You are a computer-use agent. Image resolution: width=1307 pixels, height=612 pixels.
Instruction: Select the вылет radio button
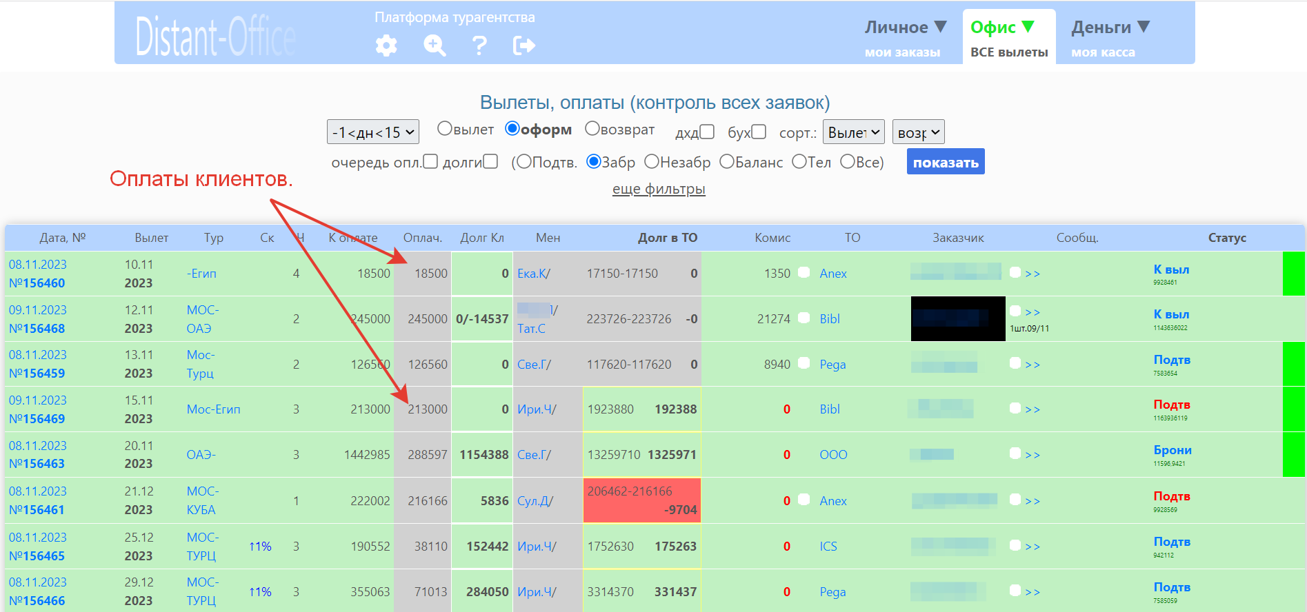click(445, 129)
